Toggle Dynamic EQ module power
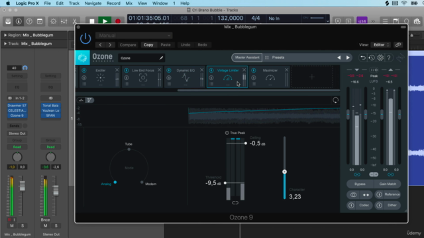The height and width of the screenshot is (238, 424). click(169, 71)
